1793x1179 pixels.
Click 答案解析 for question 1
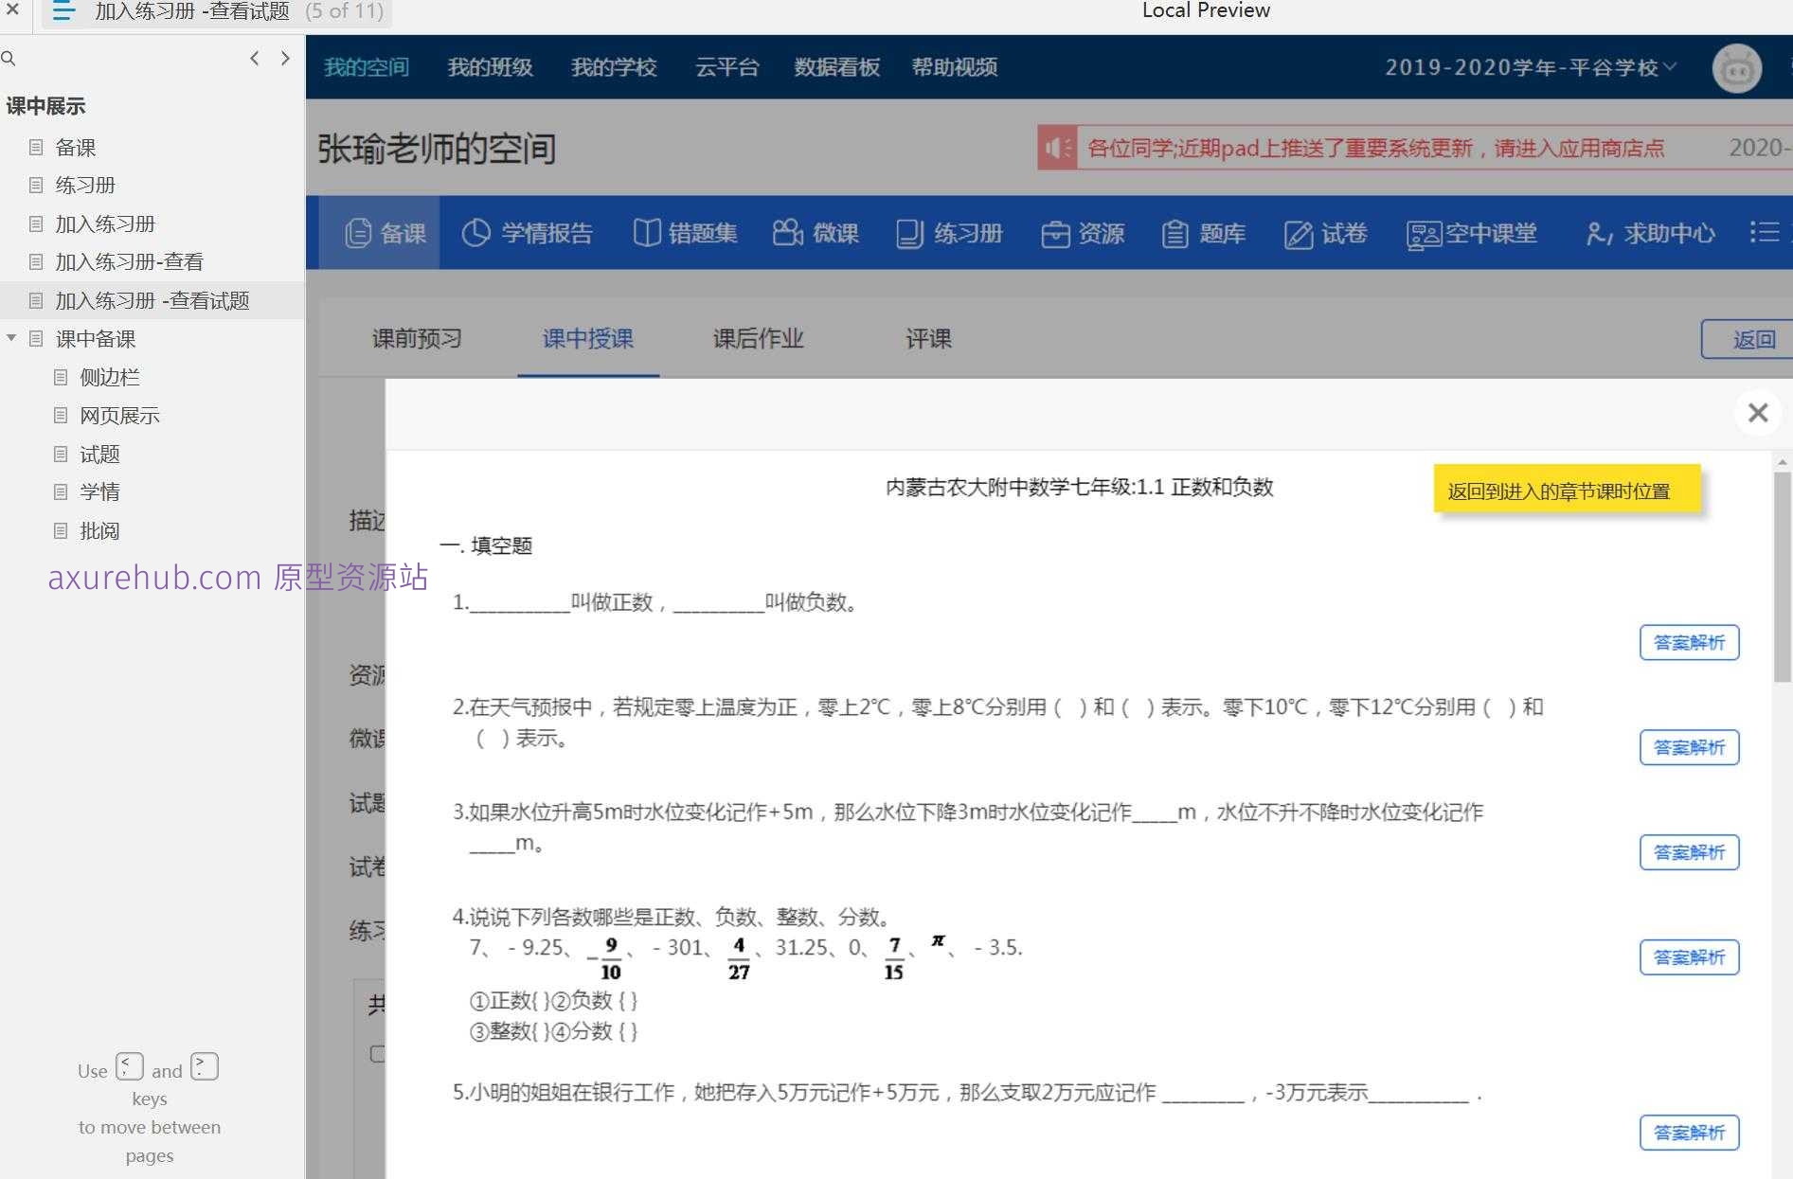pos(1689,642)
